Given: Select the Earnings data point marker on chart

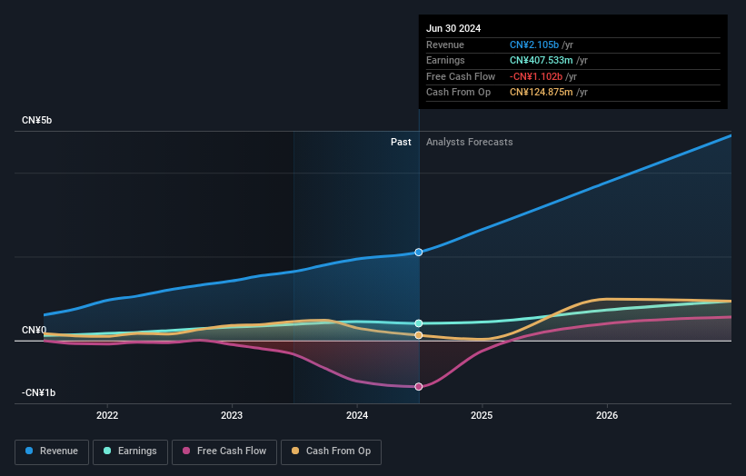Looking at the screenshot, I should pos(419,323).
